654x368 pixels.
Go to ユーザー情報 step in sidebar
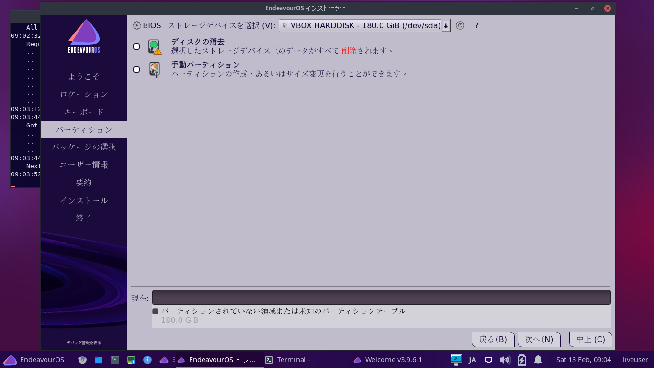(x=84, y=165)
